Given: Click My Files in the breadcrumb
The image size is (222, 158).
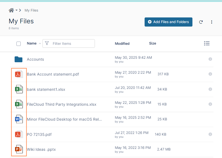Looking at the screenshot, I should coord(31,10).
